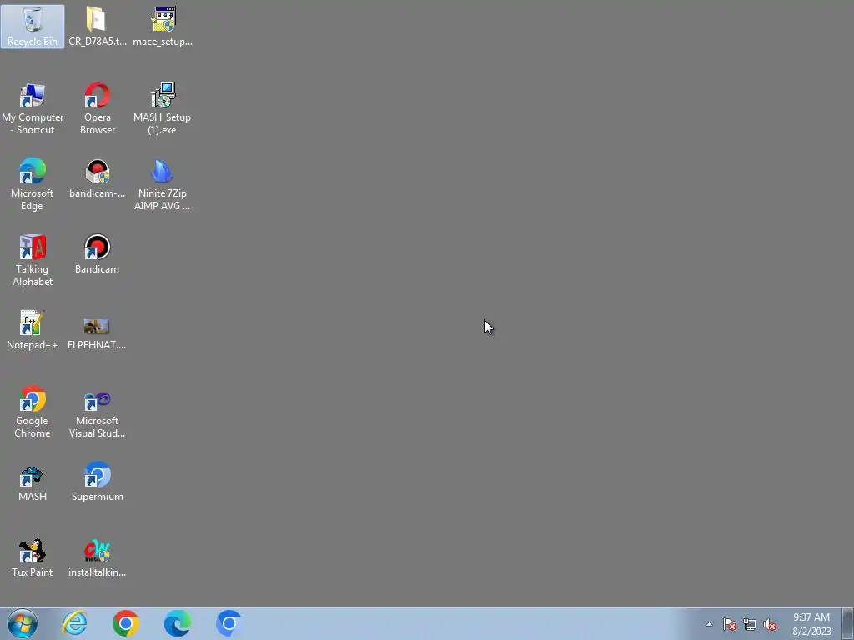Select the Opera Browser shortcut
854x640 pixels.
pos(97,108)
